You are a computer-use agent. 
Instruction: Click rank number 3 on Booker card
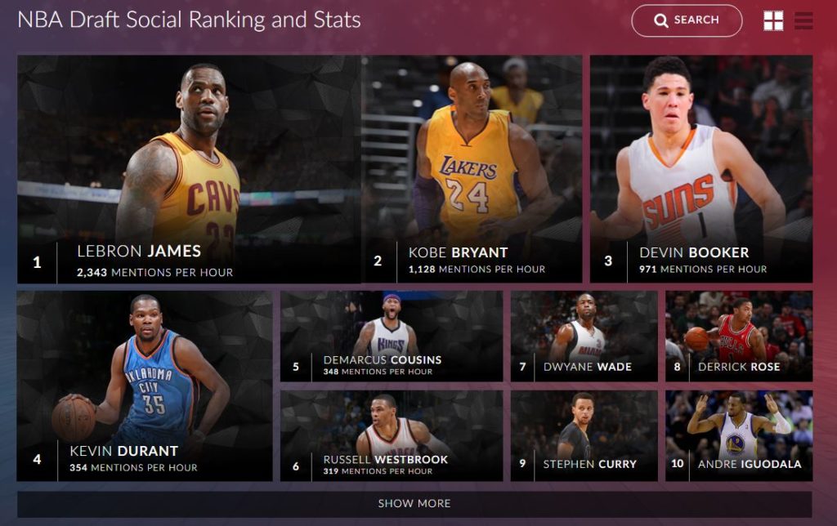(608, 261)
